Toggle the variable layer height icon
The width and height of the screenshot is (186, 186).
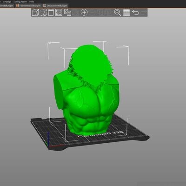coord(126,13)
